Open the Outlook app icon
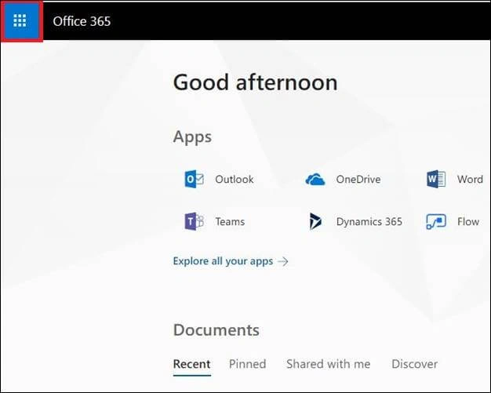Screen dimensions: 491x393 [195, 179]
